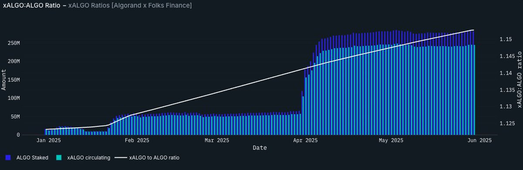
Task: Toggle the ALGO Staked legend entry
Action: [x=27, y=157]
